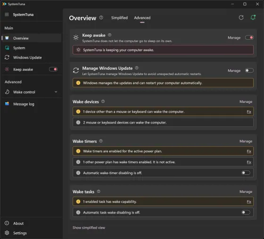Switch to the Simplified tab
264x239 pixels.
click(119, 17)
